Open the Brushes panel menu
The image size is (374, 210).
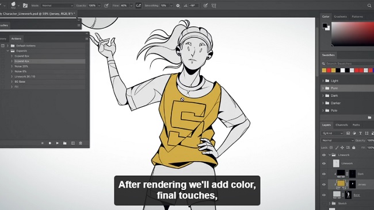pos(79,25)
